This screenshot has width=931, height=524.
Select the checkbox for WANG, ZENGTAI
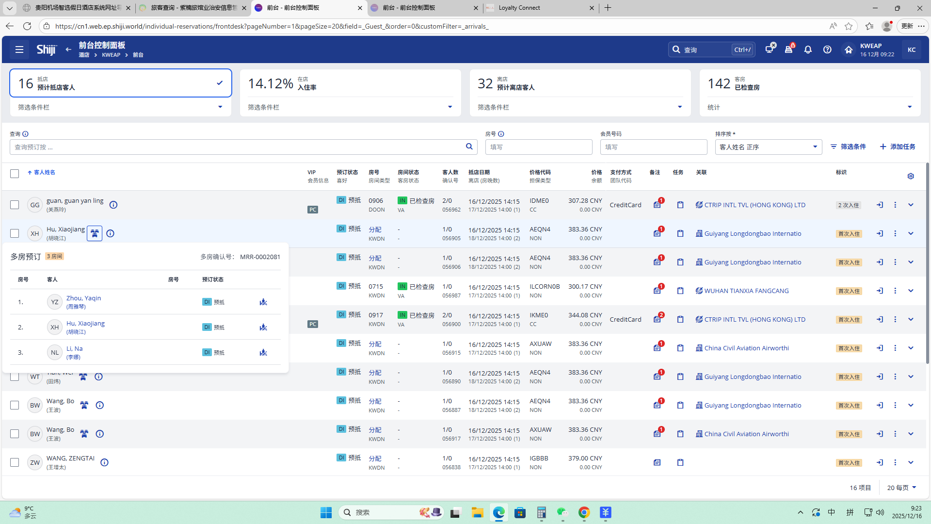[x=15, y=463]
